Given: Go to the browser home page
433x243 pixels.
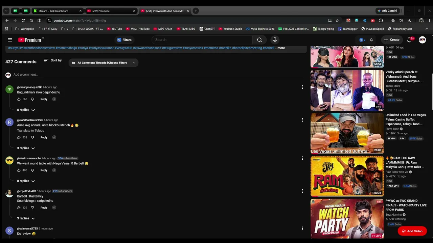Looking at the screenshot, I should tap(31, 21).
